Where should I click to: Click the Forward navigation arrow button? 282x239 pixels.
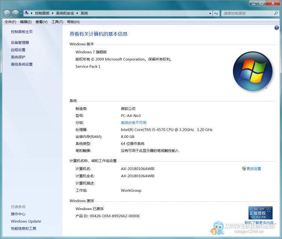[x=15, y=13]
